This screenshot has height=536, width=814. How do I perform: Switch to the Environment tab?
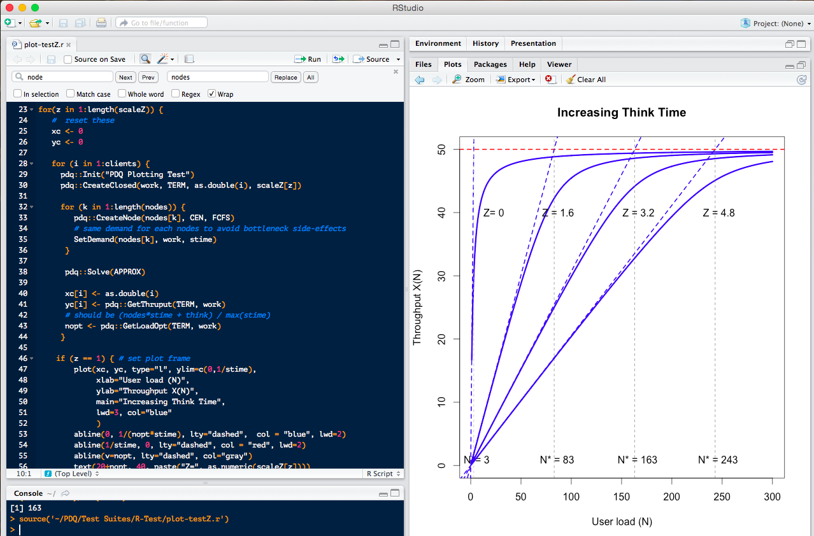click(438, 43)
